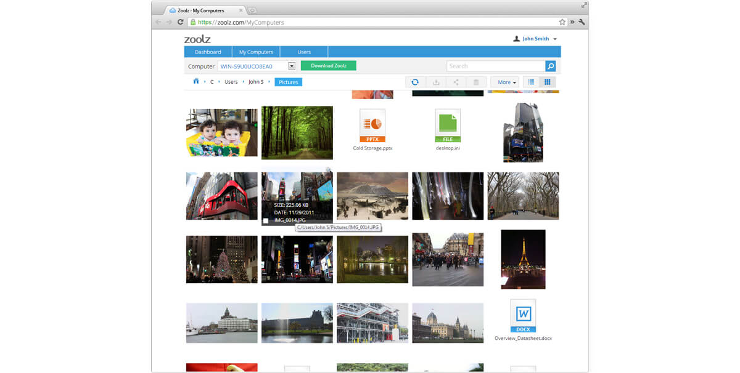The height and width of the screenshot is (373, 740).
Task: Click the share icon in the file toolbar
Action: [456, 82]
